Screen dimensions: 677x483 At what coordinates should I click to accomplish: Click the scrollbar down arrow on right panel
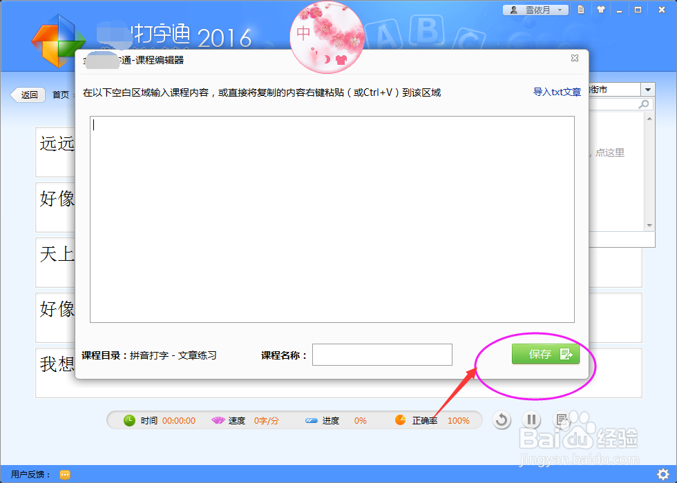pos(649,224)
